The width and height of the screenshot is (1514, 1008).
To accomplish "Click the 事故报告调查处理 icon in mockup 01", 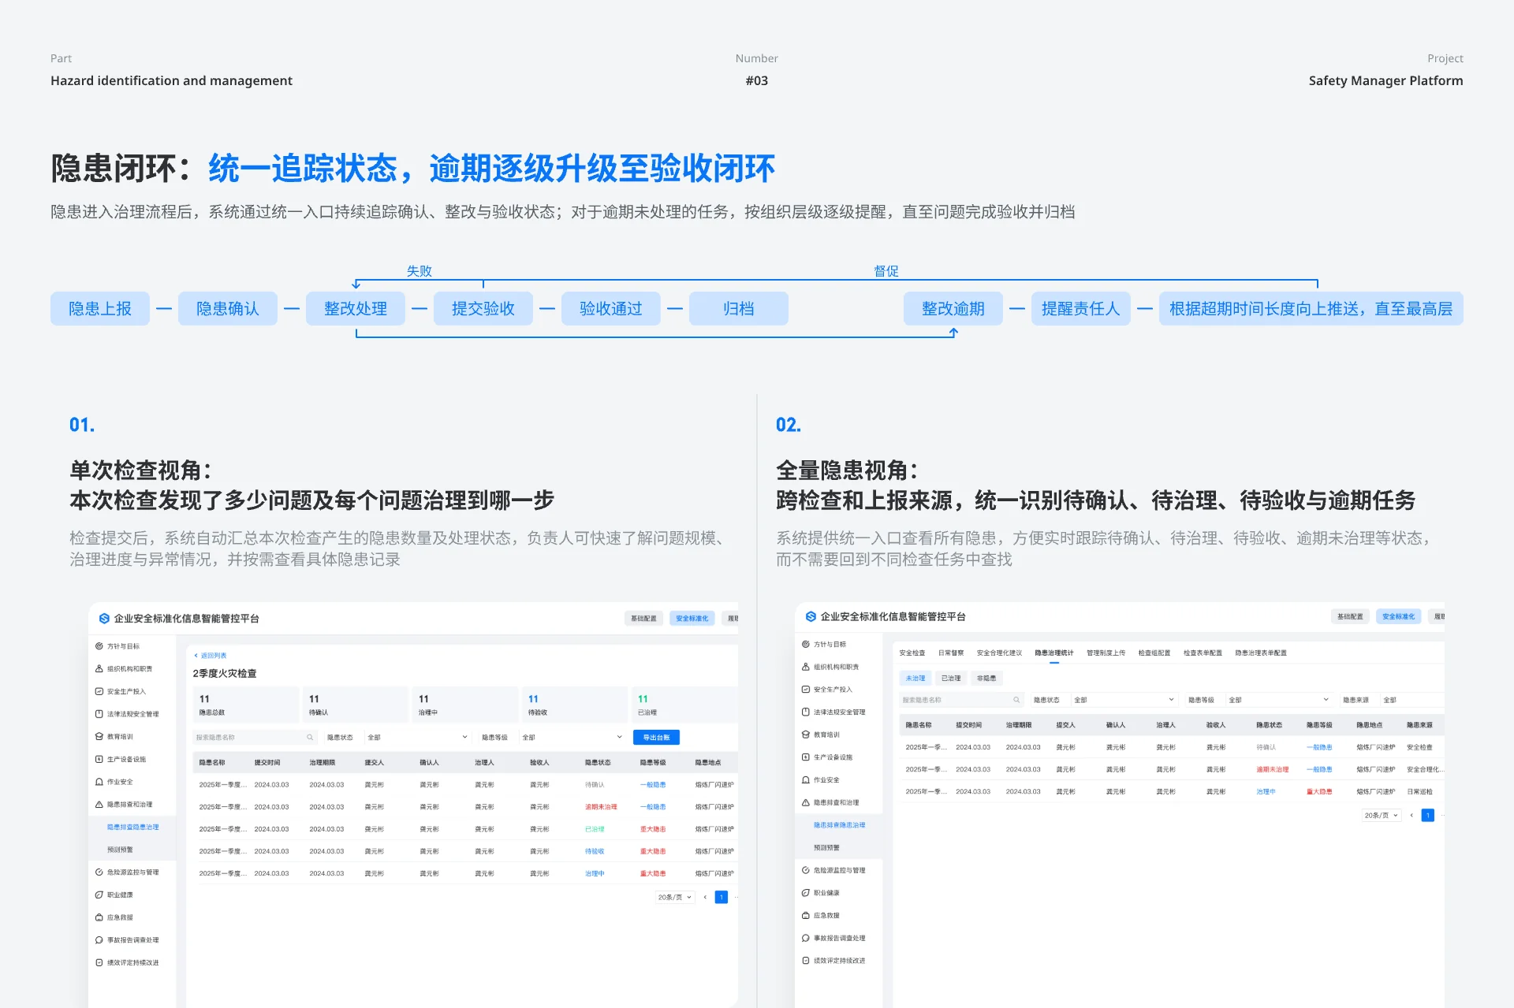I will point(99,940).
